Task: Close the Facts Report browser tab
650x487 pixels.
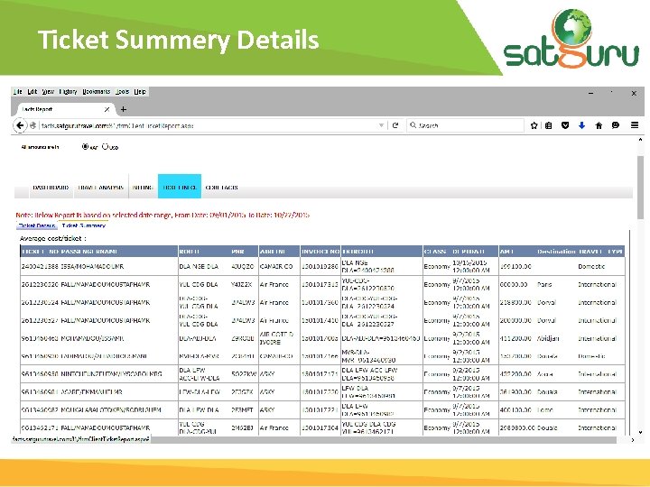Action: pyautogui.click(x=107, y=109)
